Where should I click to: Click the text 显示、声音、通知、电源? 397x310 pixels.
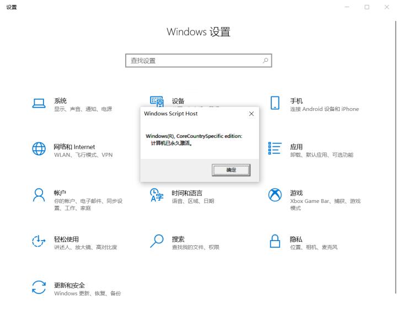click(83, 109)
